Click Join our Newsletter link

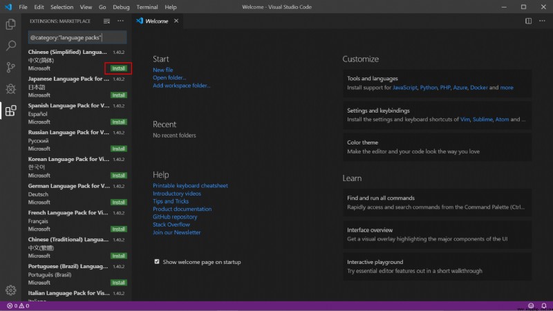pyautogui.click(x=176, y=232)
